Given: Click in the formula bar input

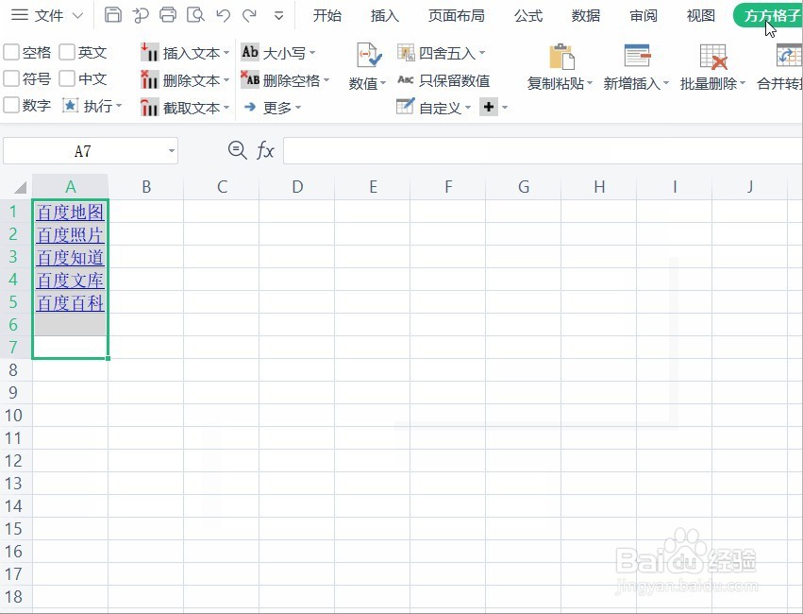Looking at the screenshot, I should pyautogui.click(x=543, y=151).
